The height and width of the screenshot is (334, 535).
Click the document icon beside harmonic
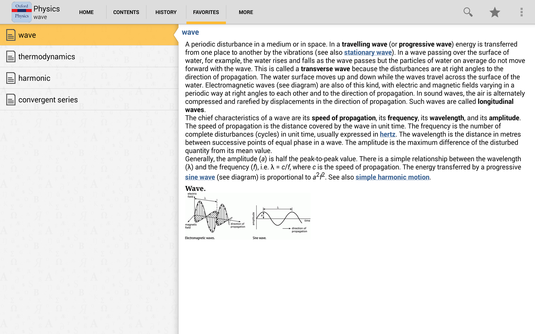pos(11,78)
